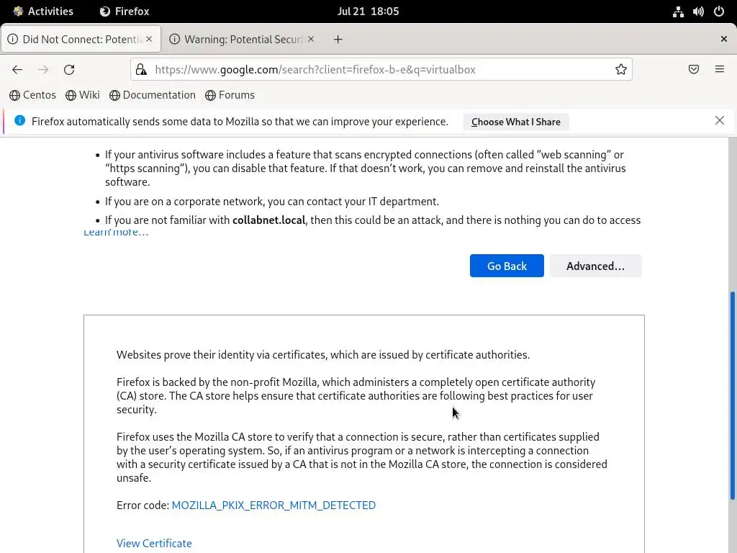Click text 'Websites prove their identity via certificates'

pyautogui.click(x=222, y=354)
